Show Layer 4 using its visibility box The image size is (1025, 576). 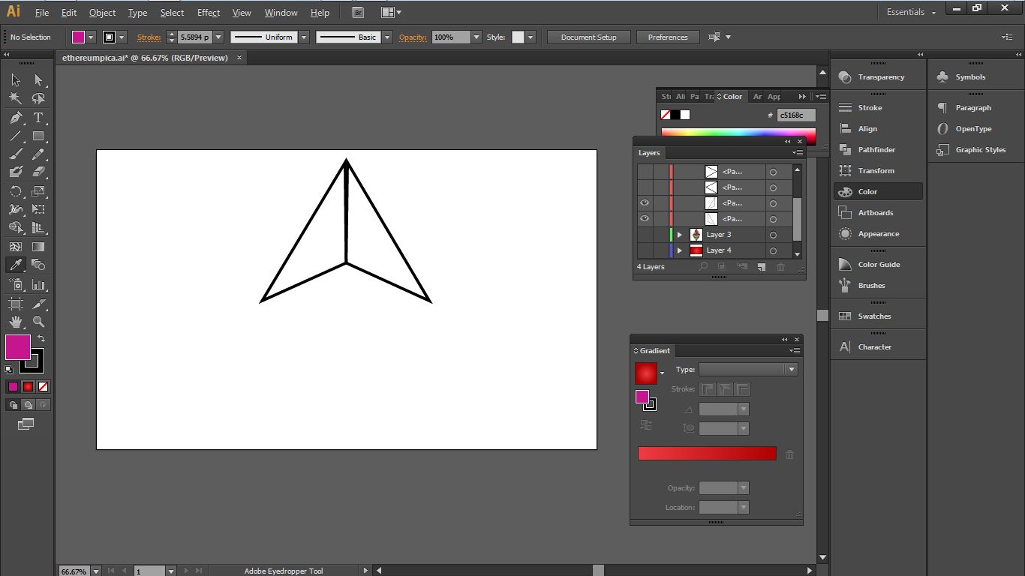click(645, 250)
